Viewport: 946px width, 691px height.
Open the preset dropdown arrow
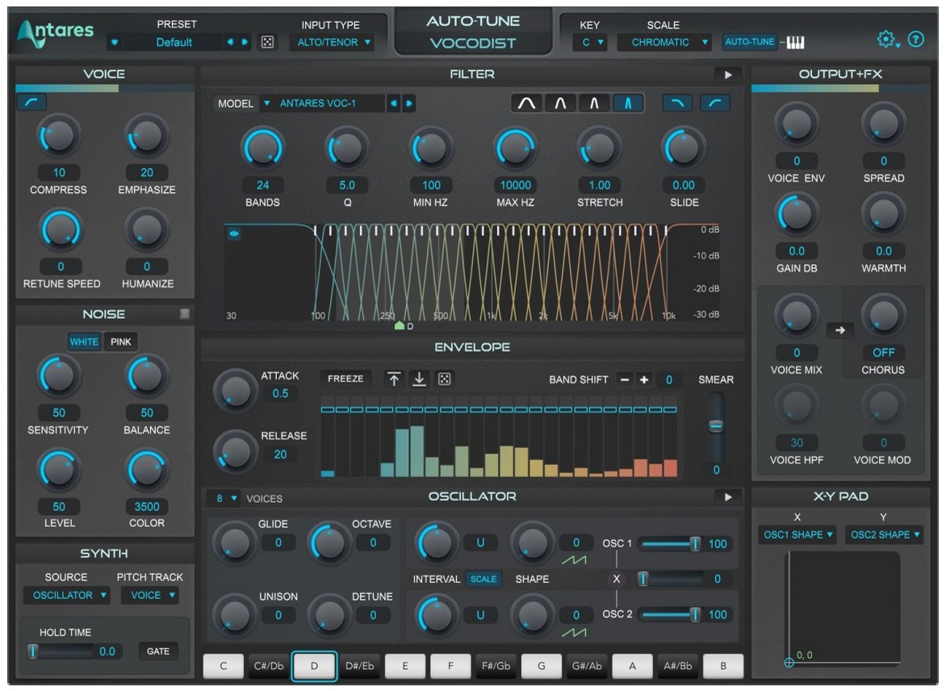coord(114,42)
